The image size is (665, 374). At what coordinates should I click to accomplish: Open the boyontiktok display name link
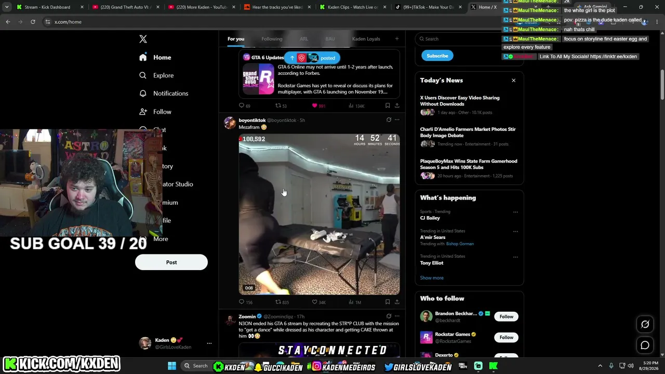pyautogui.click(x=252, y=121)
